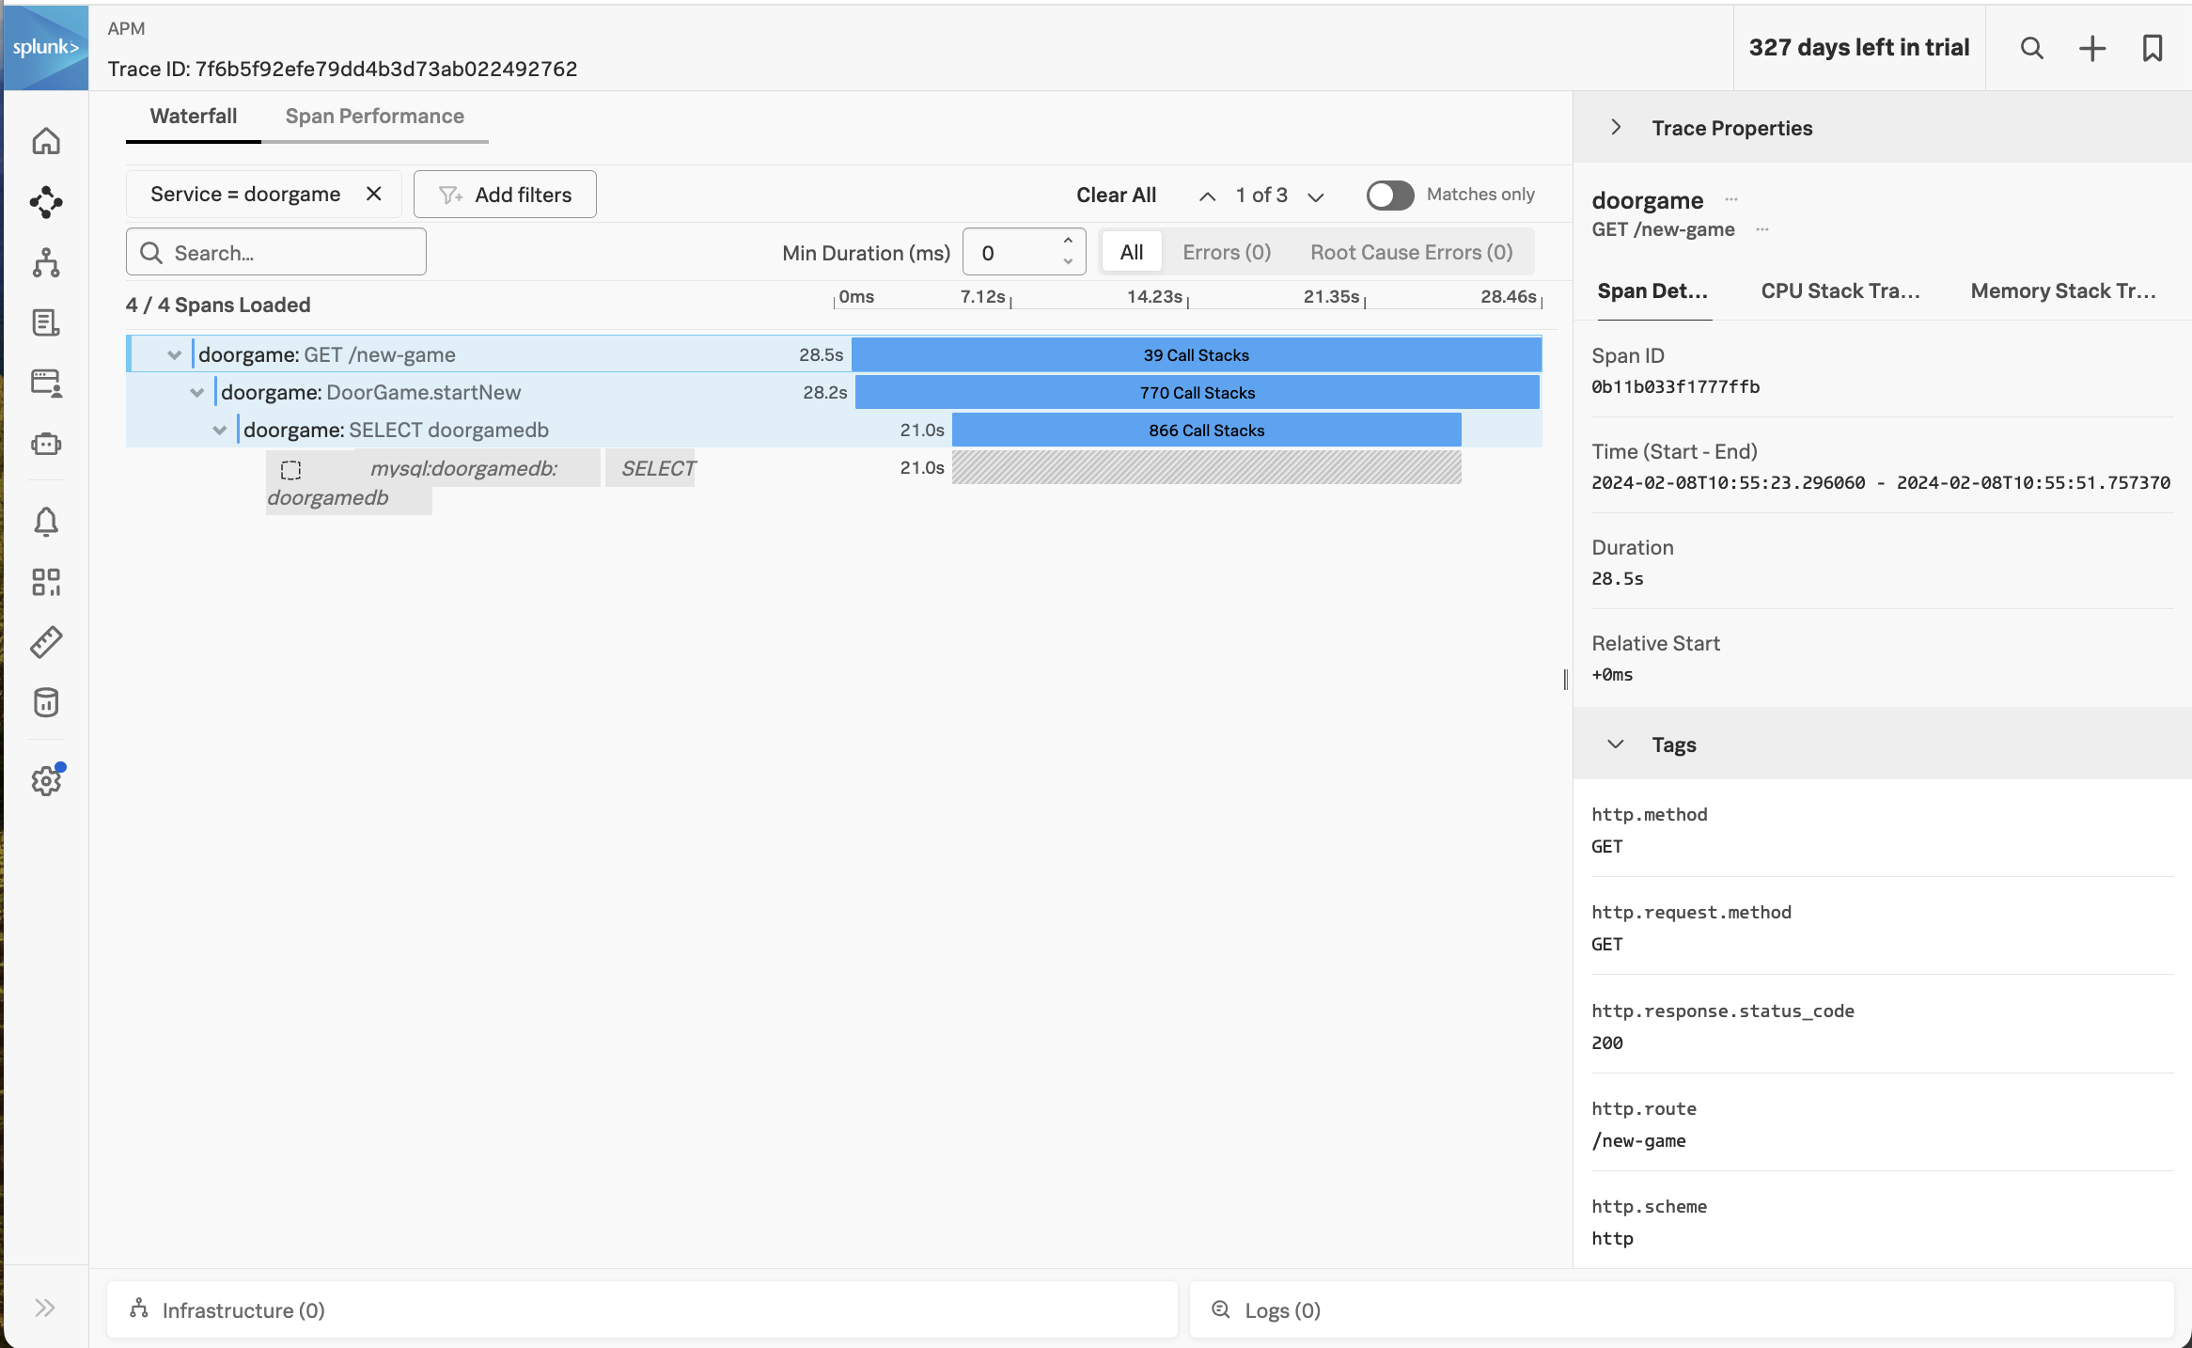Viewport: 2192px width, 1348px height.
Task: Open the CPU Stack Traces tab
Action: [1840, 291]
